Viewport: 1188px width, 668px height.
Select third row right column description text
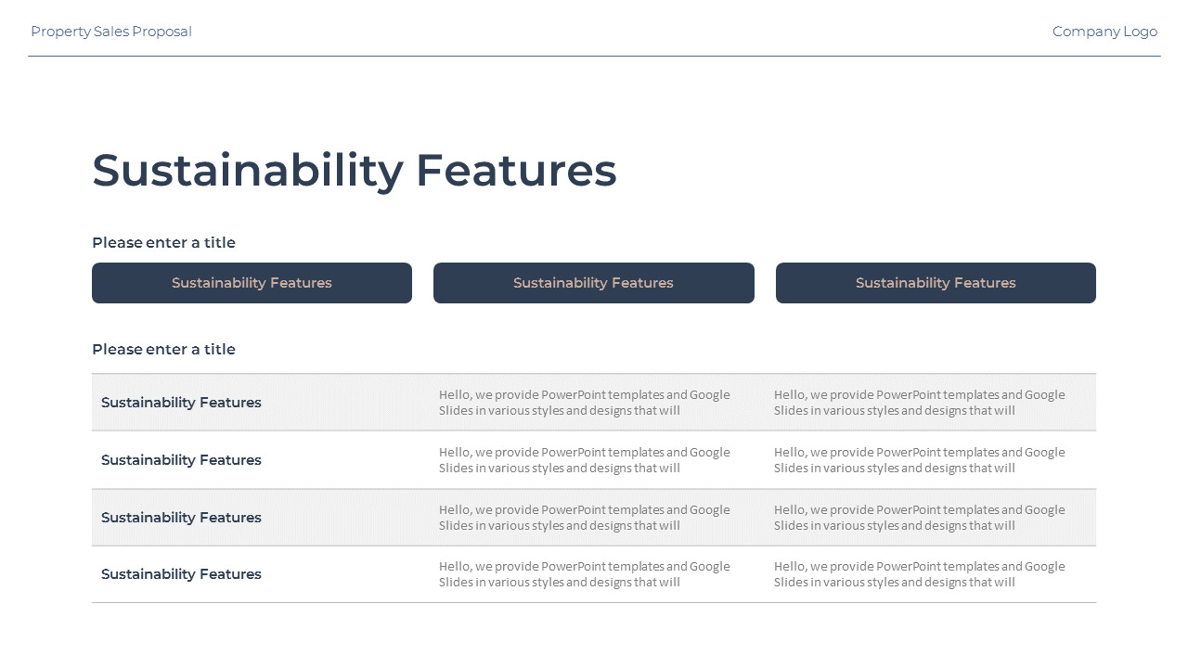click(920, 518)
